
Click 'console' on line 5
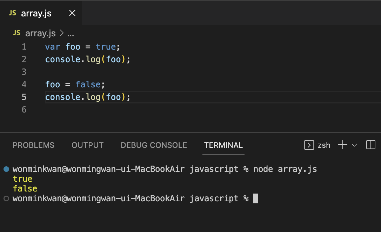(x=63, y=97)
